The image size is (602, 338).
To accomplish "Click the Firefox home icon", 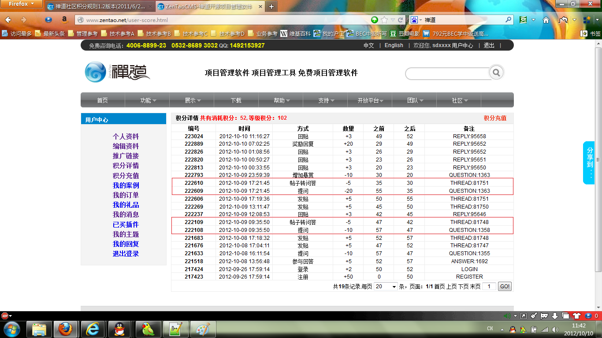I will point(546,20).
